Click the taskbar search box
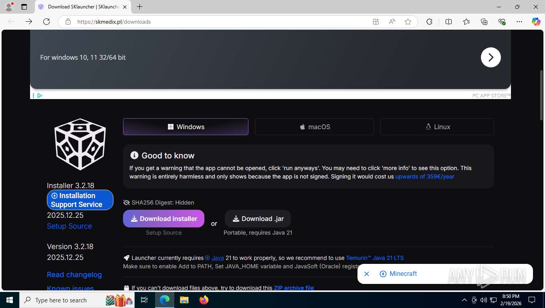 (77, 300)
